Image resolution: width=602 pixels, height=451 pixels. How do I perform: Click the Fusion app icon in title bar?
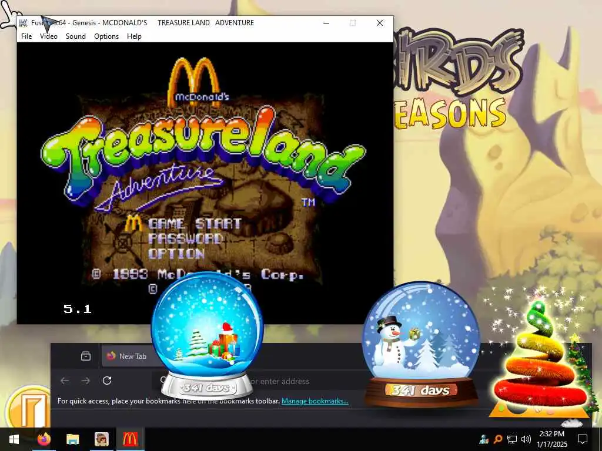point(24,23)
